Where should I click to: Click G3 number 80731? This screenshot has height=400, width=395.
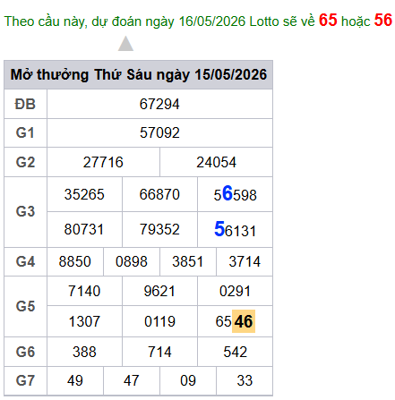tap(84, 230)
